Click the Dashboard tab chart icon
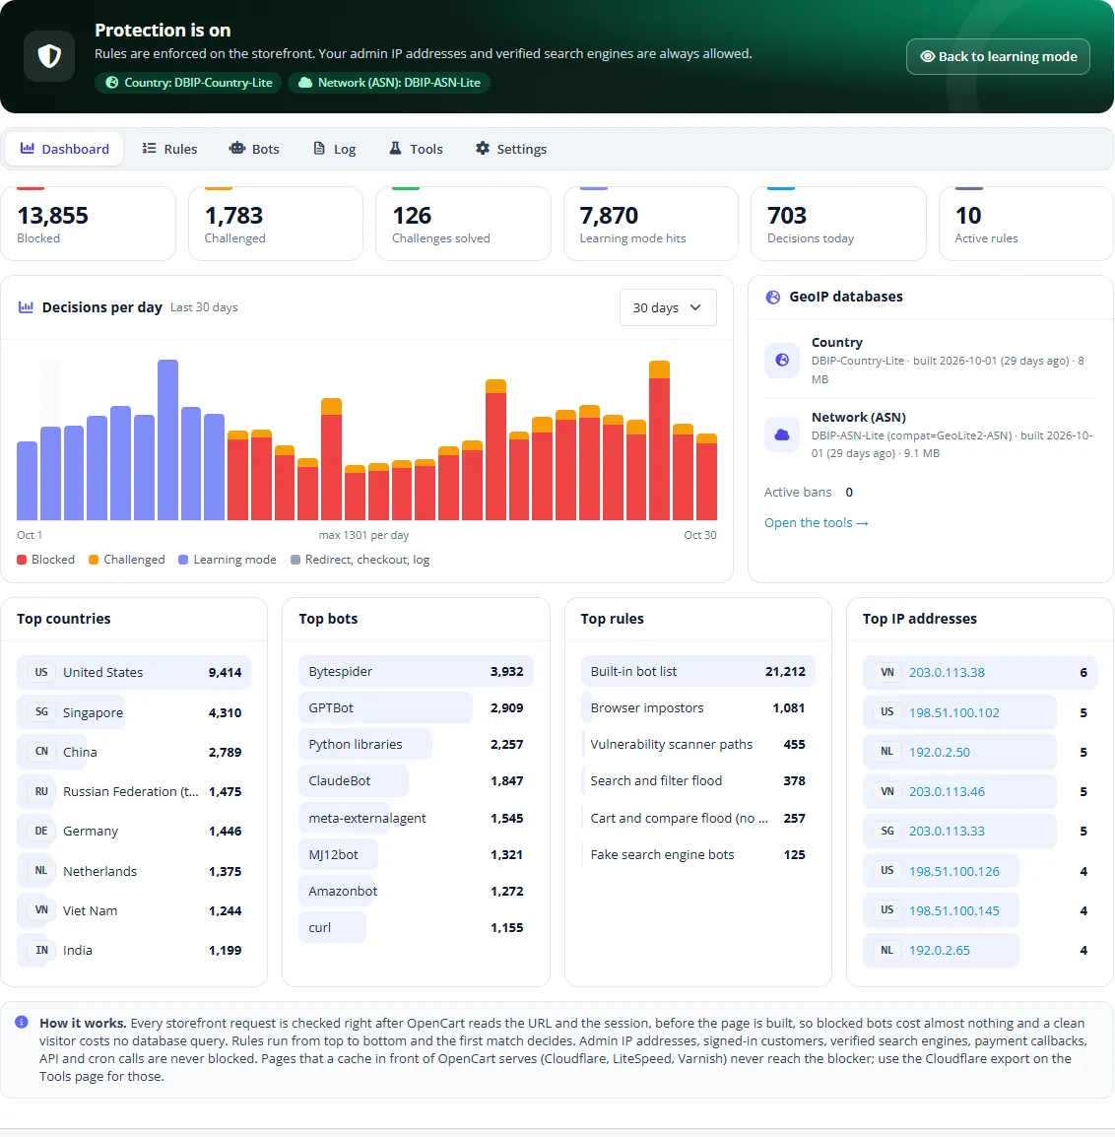This screenshot has height=1137, width=1115. [x=28, y=149]
